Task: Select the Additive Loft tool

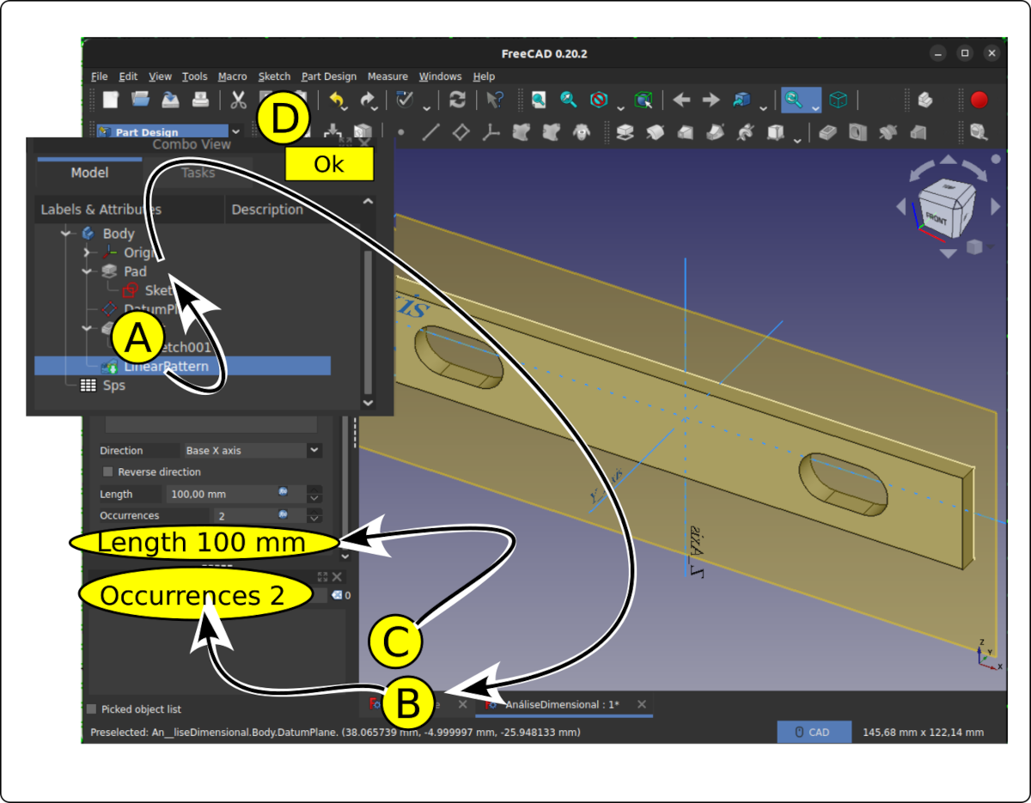Action: coord(686,132)
